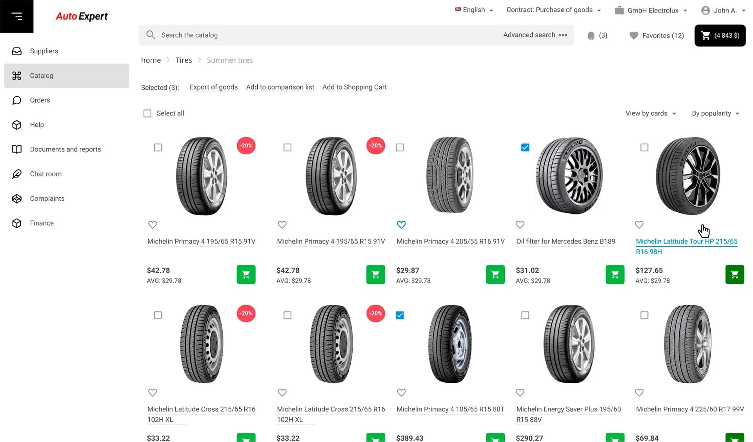Screen dimensions: 753x442
Task: Favorite Michelin Energy Saver Plus 195/60
Action: click(520, 393)
